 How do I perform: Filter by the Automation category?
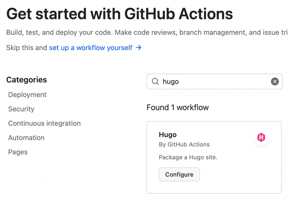(x=26, y=138)
